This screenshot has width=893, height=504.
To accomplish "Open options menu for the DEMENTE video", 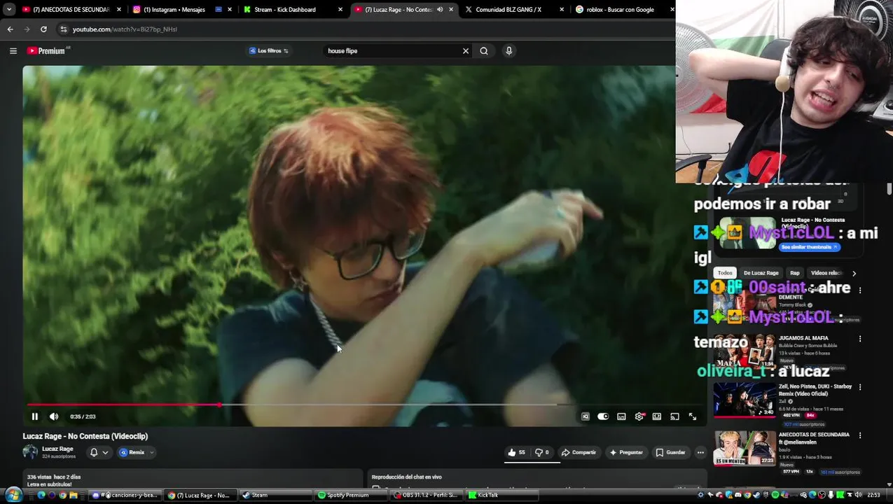I will coord(860,290).
